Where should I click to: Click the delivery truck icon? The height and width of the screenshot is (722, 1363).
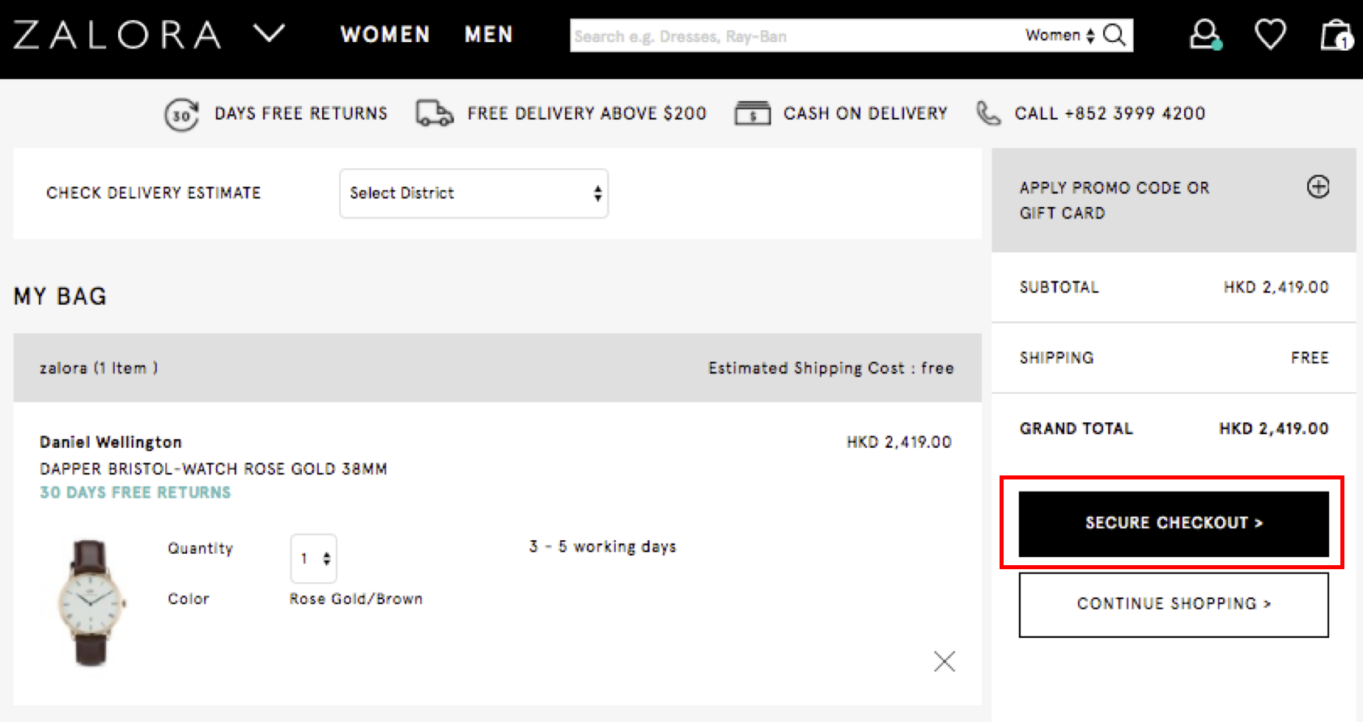point(435,113)
